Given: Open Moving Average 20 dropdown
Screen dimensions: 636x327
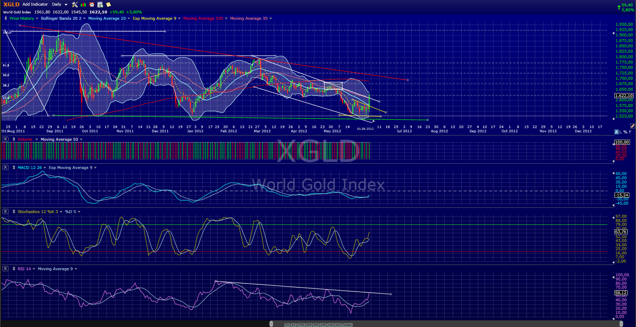Looking at the screenshot, I should [129, 19].
